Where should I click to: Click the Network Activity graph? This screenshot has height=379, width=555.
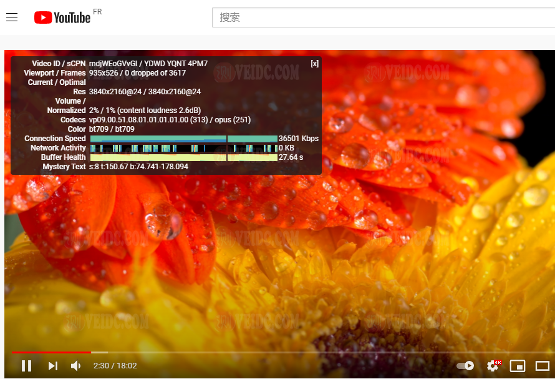184,148
